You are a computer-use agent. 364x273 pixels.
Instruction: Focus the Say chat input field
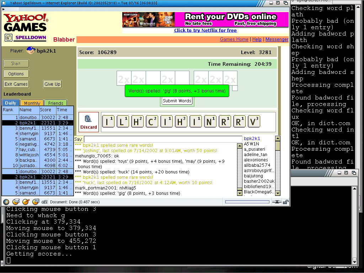[x=163, y=139]
